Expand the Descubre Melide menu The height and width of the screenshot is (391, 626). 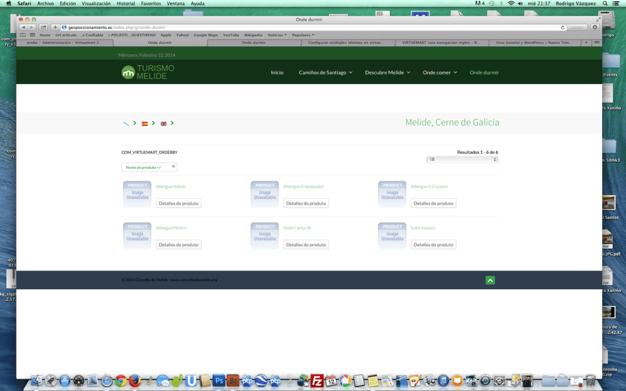[387, 73]
